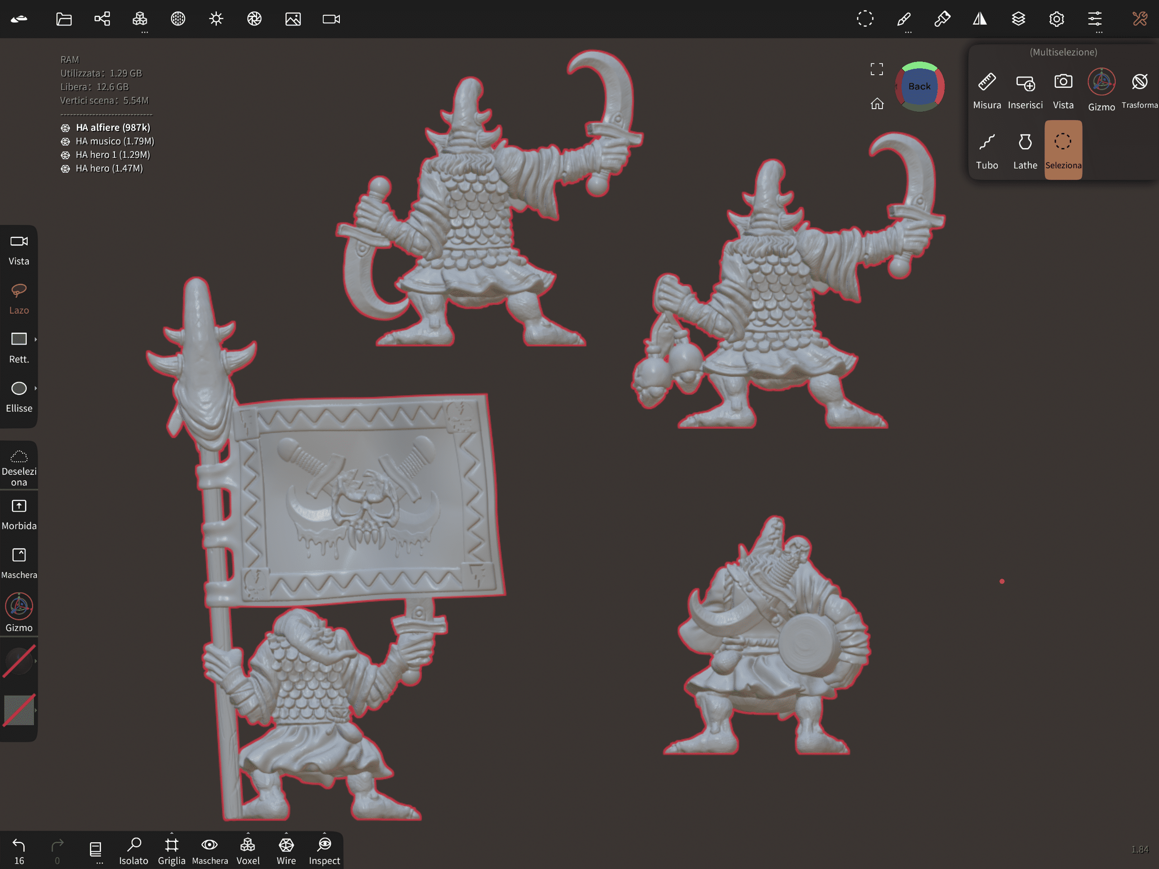Expand the disabled alpha swatch arrow
1159x869 pixels.
(36, 710)
